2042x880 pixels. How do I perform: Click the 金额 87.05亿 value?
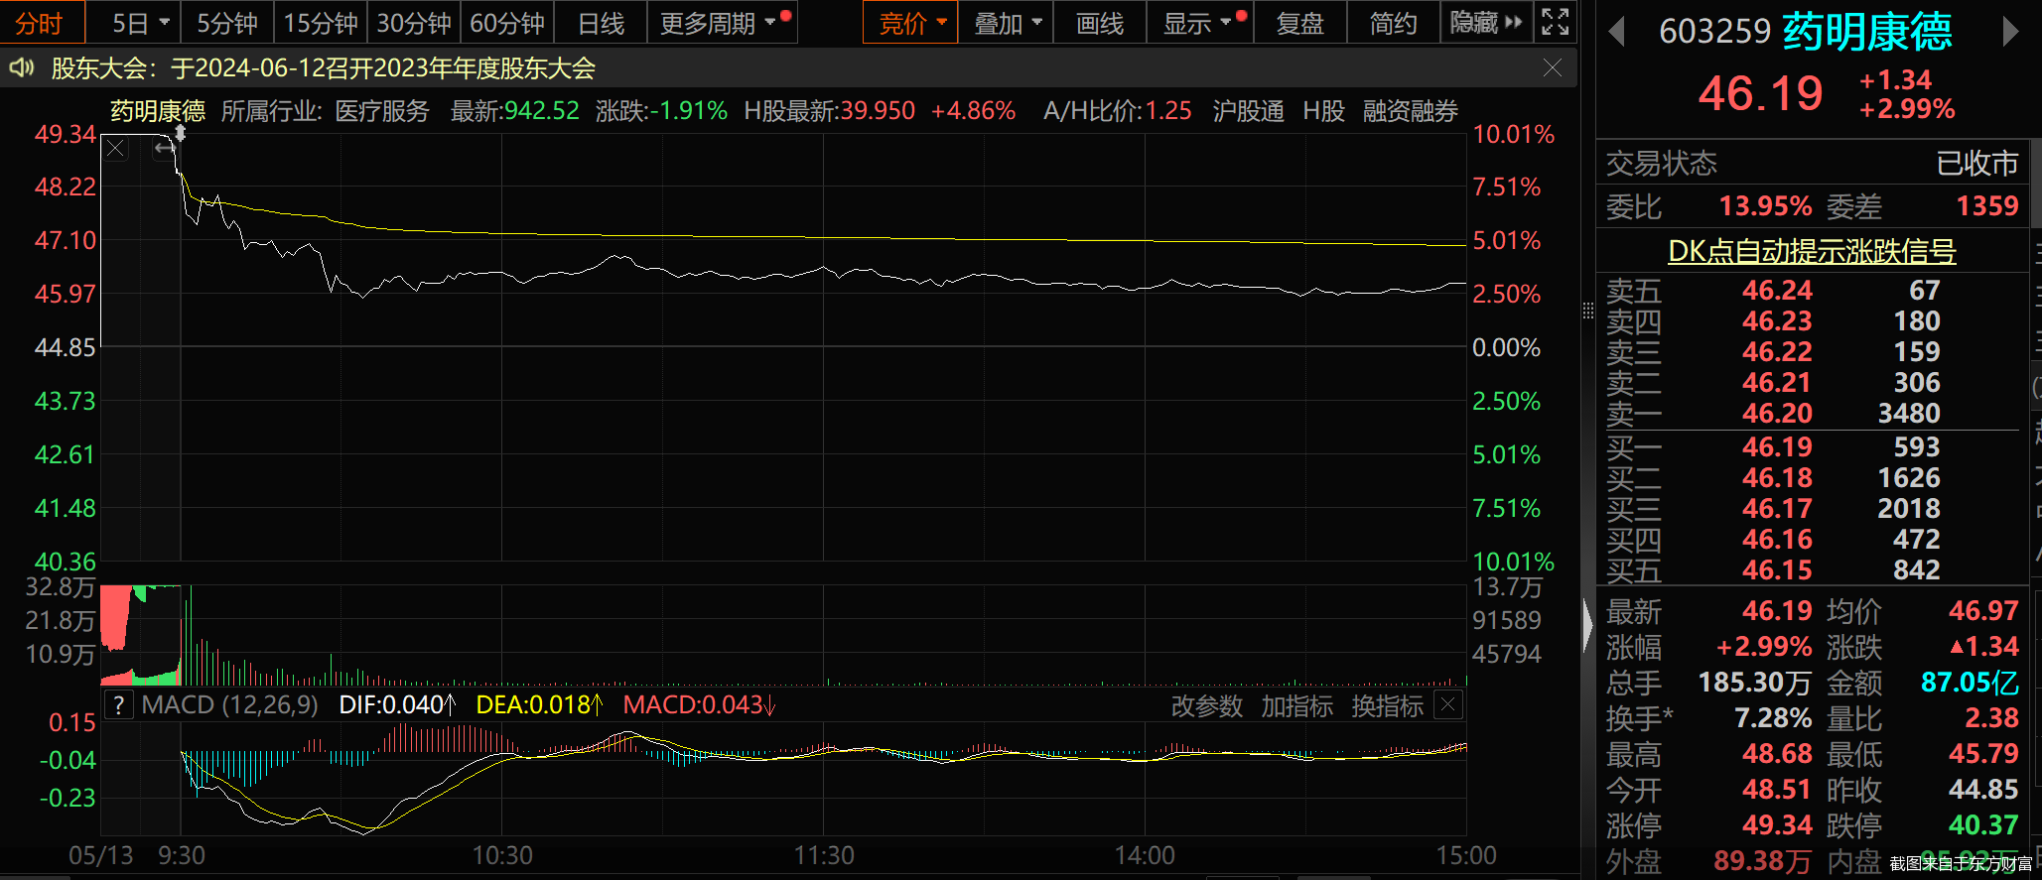(x=1970, y=683)
